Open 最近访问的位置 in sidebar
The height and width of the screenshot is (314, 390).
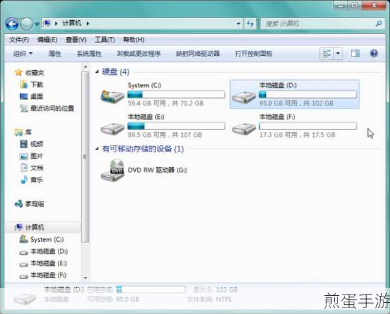(x=47, y=109)
